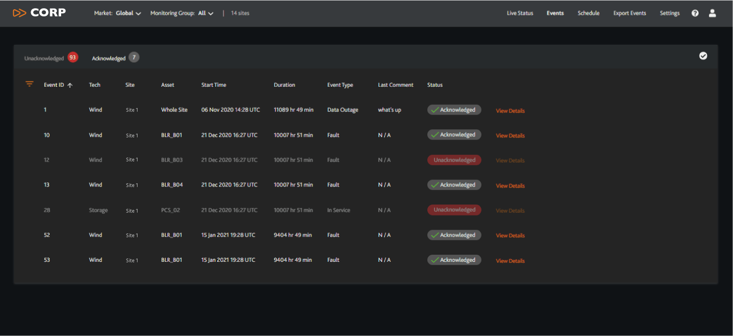This screenshot has width=733, height=336.
Task: Select the PCS_02 asset cell
Action: coord(171,211)
